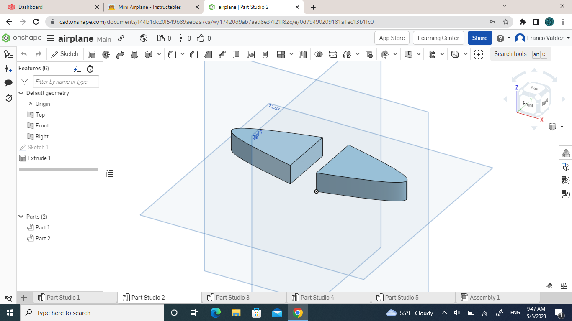Open the comments panel from the left sidebar
The height and width of the screenshot is (321, 572).
click(8, 83)
